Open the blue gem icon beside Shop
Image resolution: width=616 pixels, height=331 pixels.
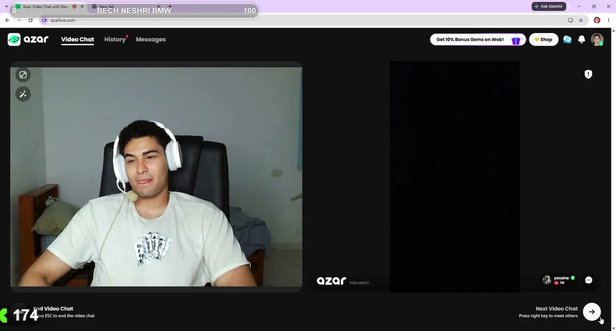click(x=567, y=40)
